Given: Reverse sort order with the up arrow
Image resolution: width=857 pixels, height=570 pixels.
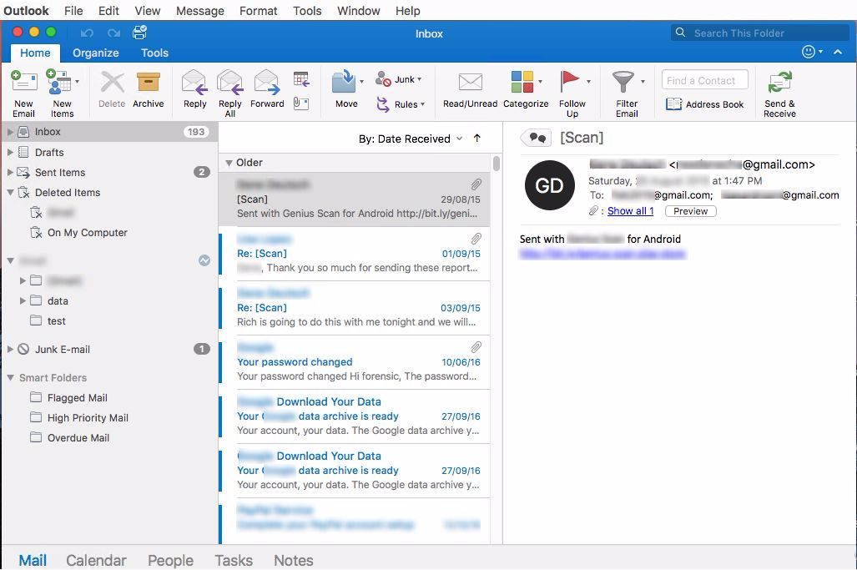Looking at the screenshot, I should tap(477, 139).
